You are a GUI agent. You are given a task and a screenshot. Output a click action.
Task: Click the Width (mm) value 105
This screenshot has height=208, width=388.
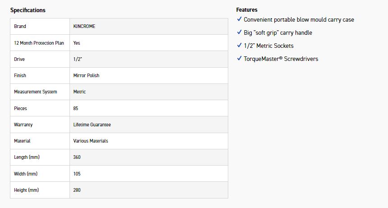(77, 174)
